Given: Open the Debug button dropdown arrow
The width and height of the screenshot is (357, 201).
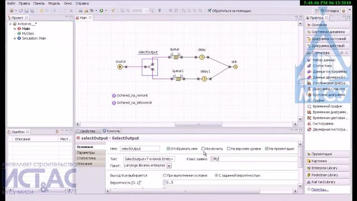Looking at the screenshot, I should coord(96,11).
